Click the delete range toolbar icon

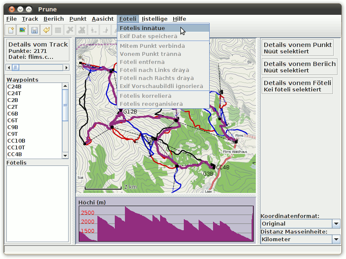click(82, 30)
